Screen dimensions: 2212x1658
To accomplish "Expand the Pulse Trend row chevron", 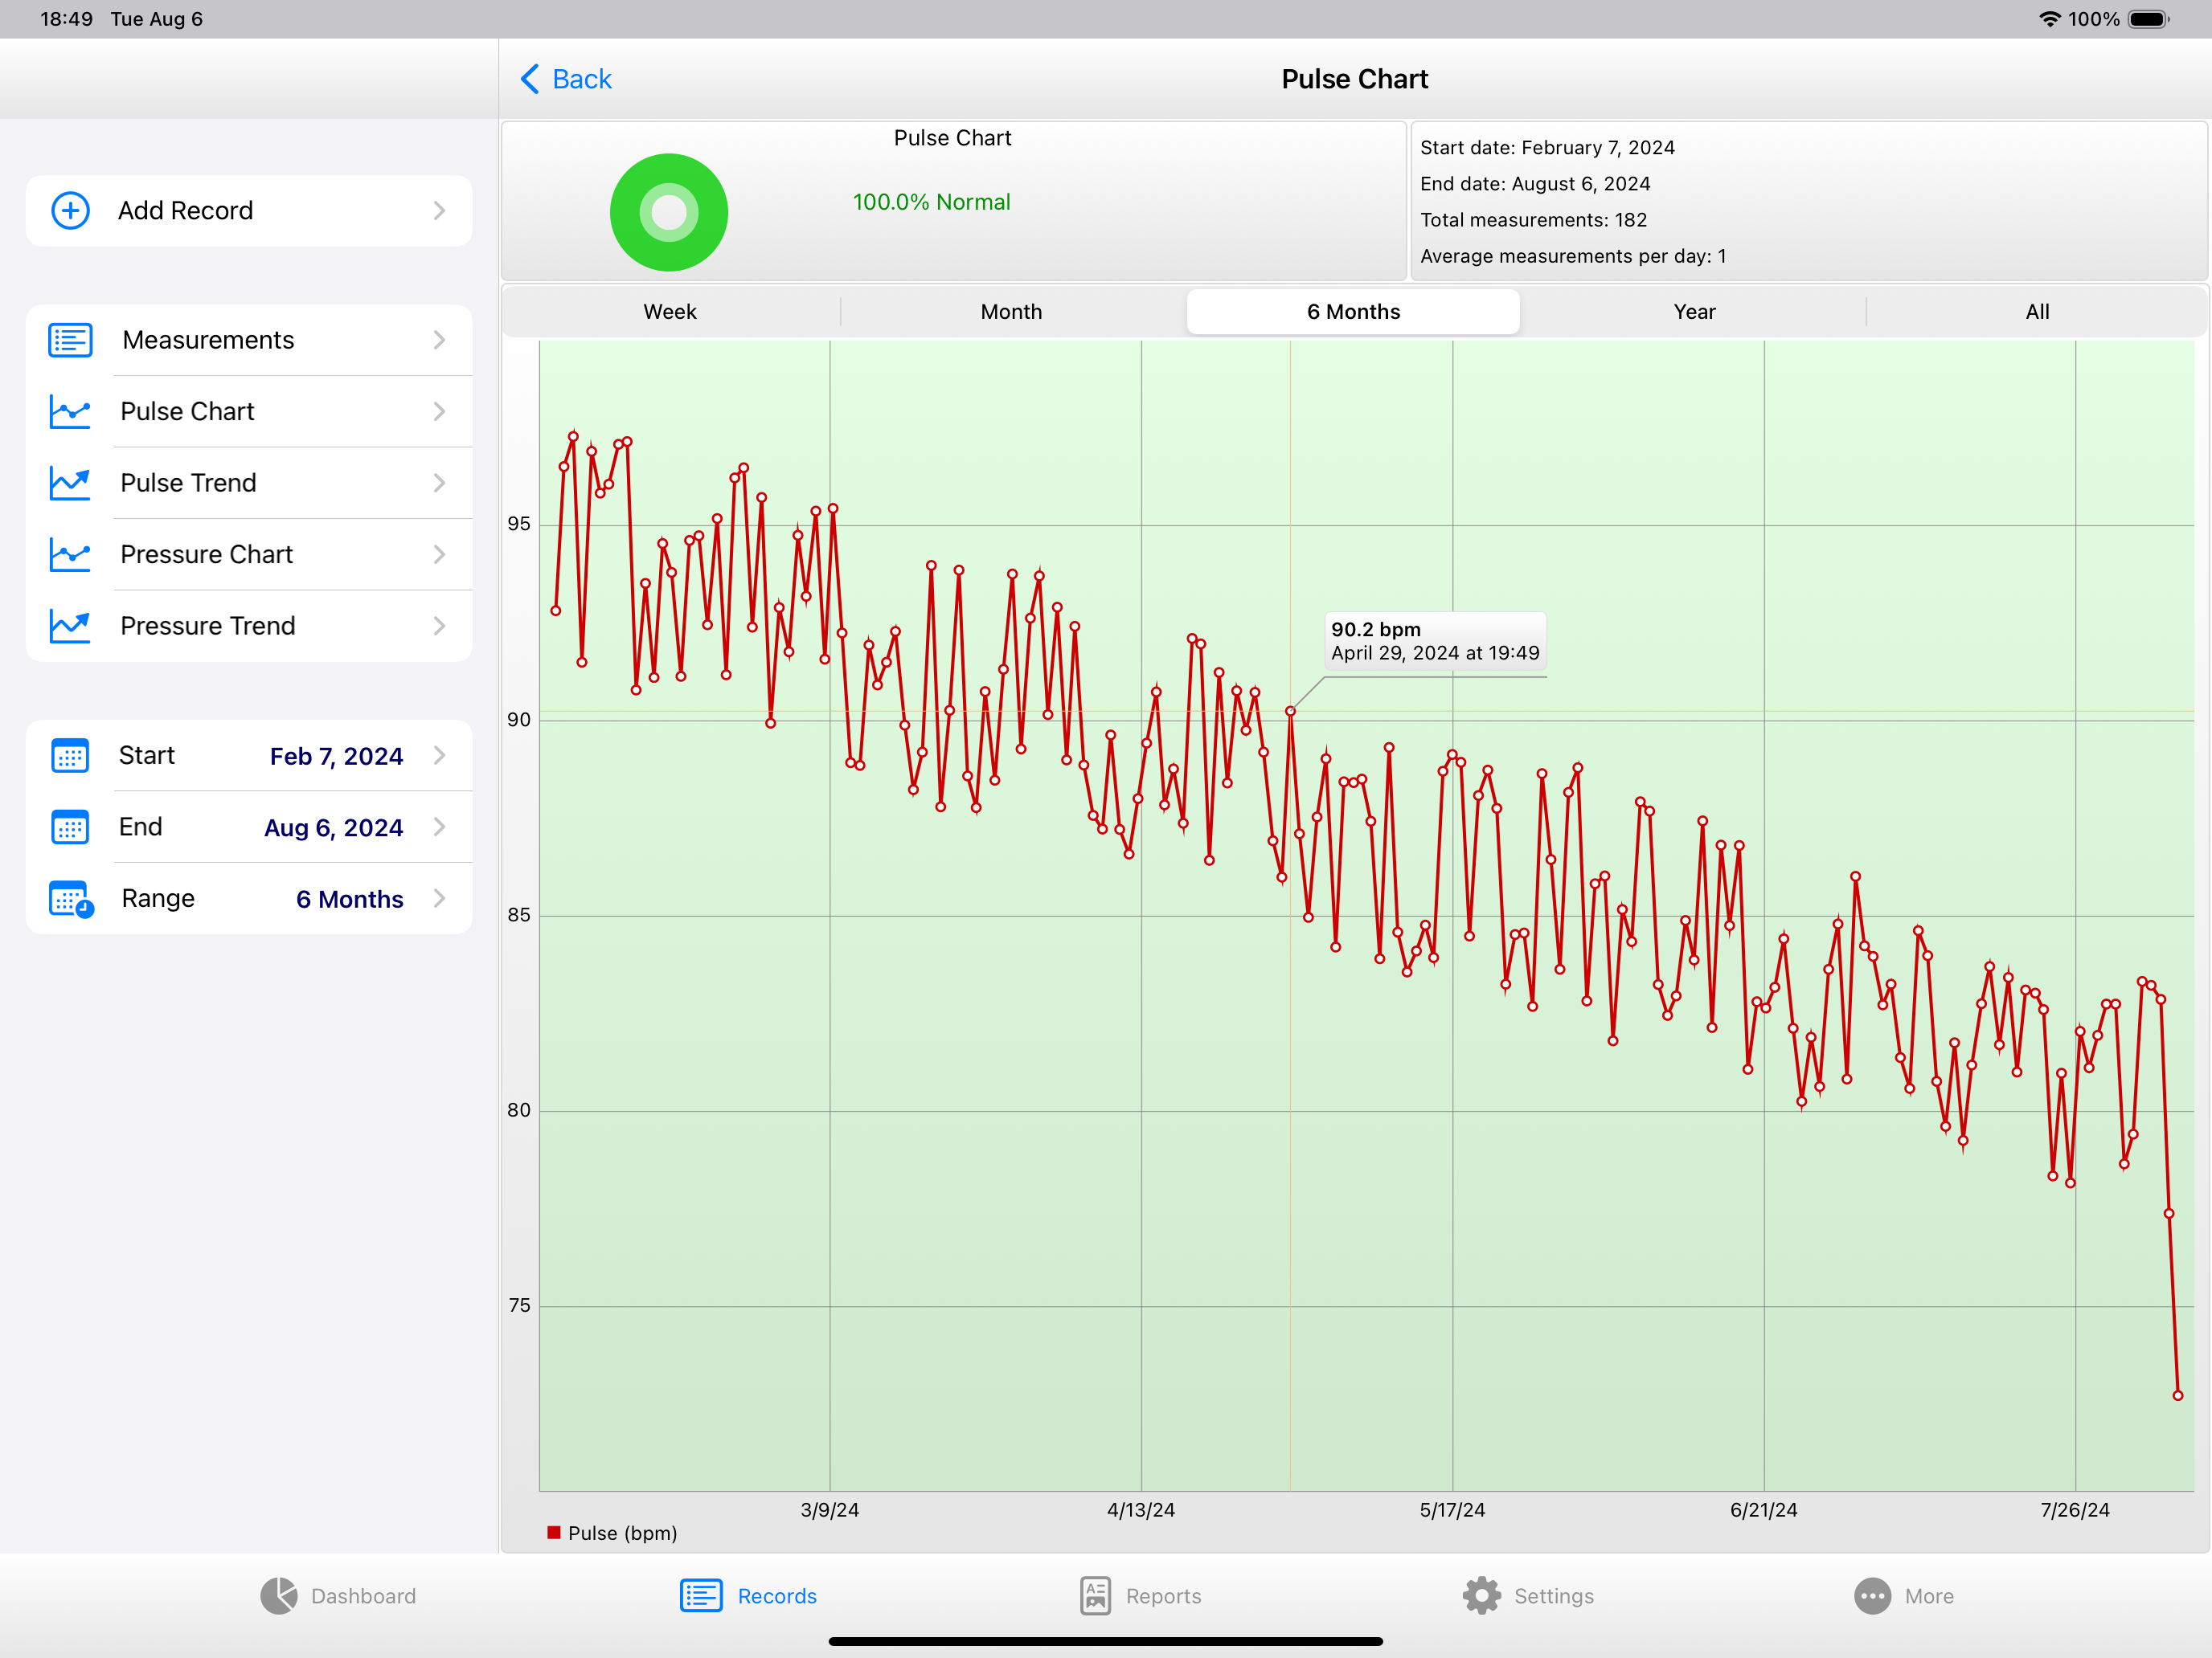I will pyautogui.click(x=439, y=484).
